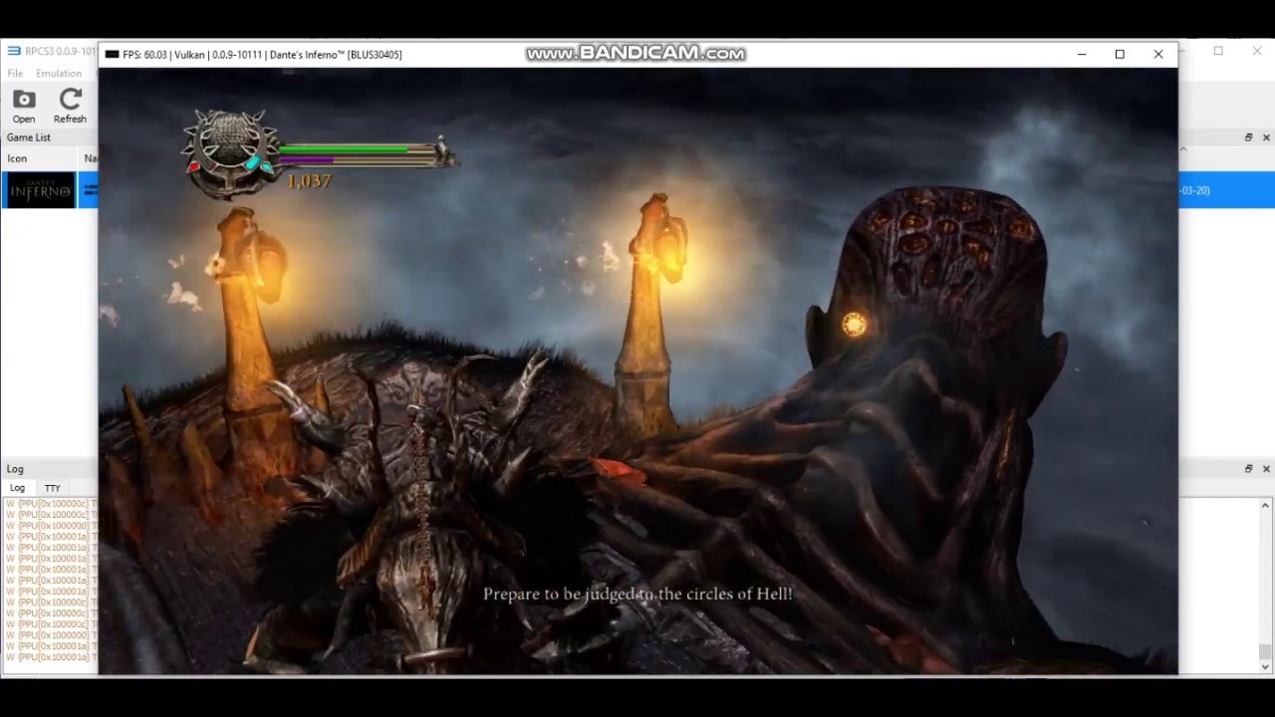
Task: Select the Log tab in Log panel
Action: tap(18, 488)
